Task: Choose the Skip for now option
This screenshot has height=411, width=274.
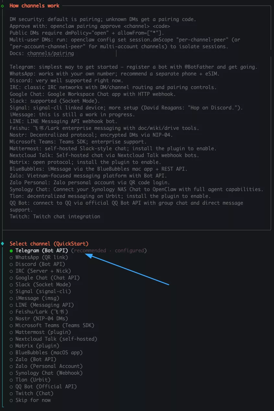Action: click(x=33, y=400)
